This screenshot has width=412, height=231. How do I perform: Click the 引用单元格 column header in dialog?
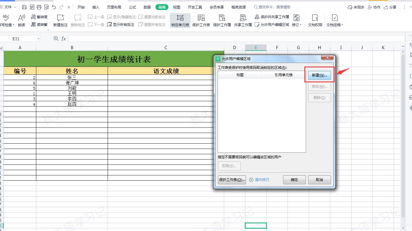pyautogui.click(x=283, y=75)
